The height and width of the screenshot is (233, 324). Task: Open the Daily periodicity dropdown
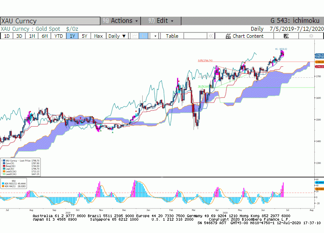pyautogui.click(x=117, y=36)
